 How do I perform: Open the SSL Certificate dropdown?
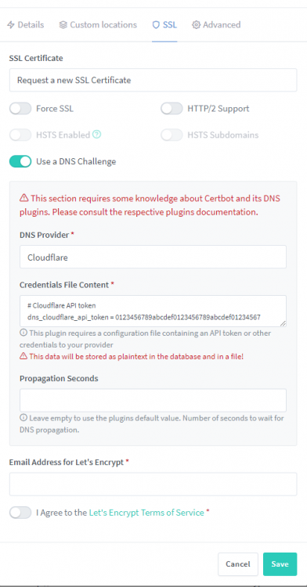coord(153,80)
